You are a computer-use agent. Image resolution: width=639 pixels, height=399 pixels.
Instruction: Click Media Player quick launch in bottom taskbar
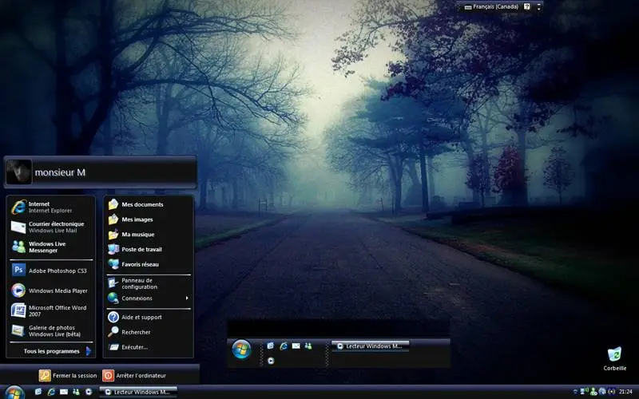pyautogui.click(x=89, y=392)
